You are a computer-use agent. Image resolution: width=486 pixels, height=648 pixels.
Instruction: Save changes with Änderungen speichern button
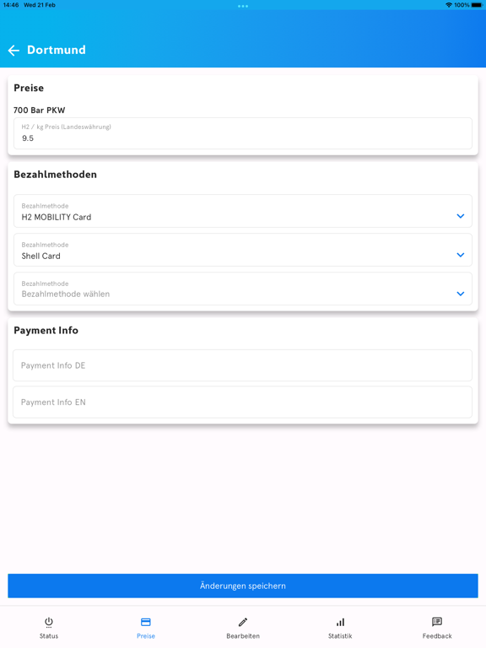point(243,586)
